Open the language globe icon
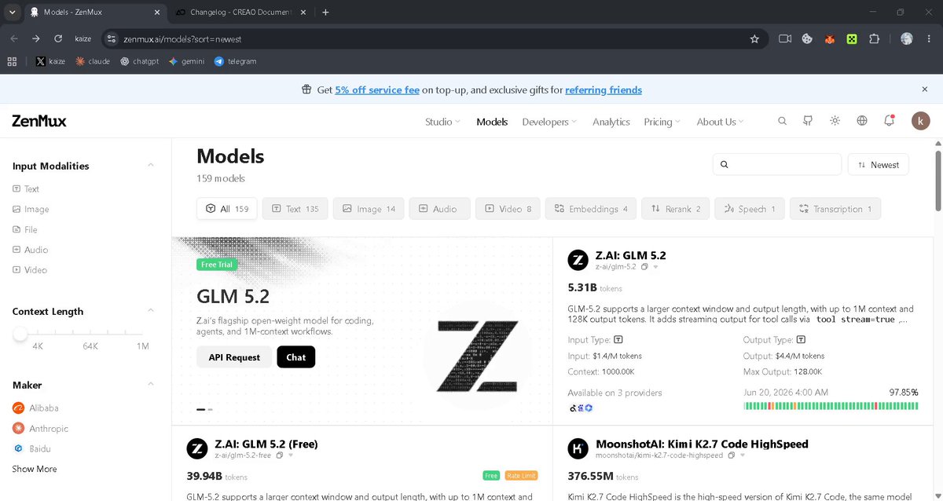Image resolution: width=943 pixels, height=501 pixels. 862,121
